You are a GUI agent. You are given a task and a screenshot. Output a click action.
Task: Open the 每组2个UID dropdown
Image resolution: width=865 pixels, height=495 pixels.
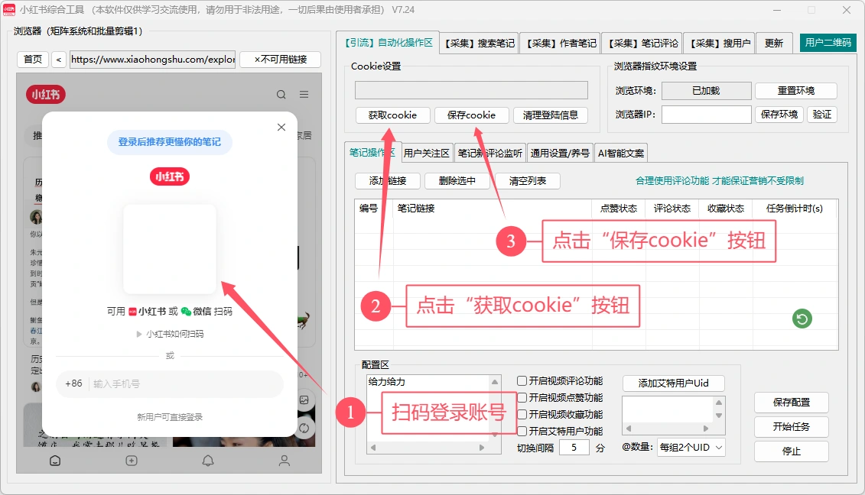click(x=691, y=448)
